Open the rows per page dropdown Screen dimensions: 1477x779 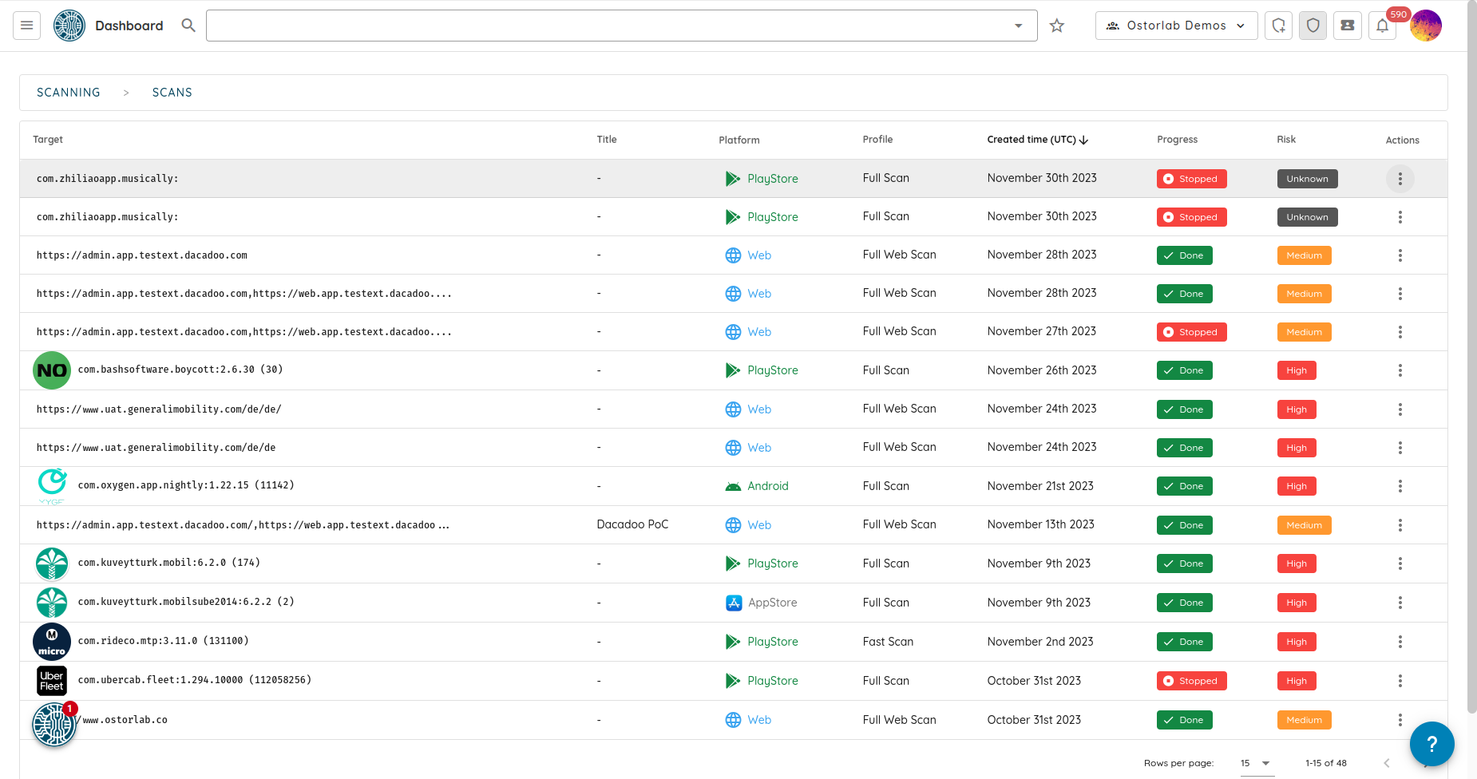(x=1256, y=763)
